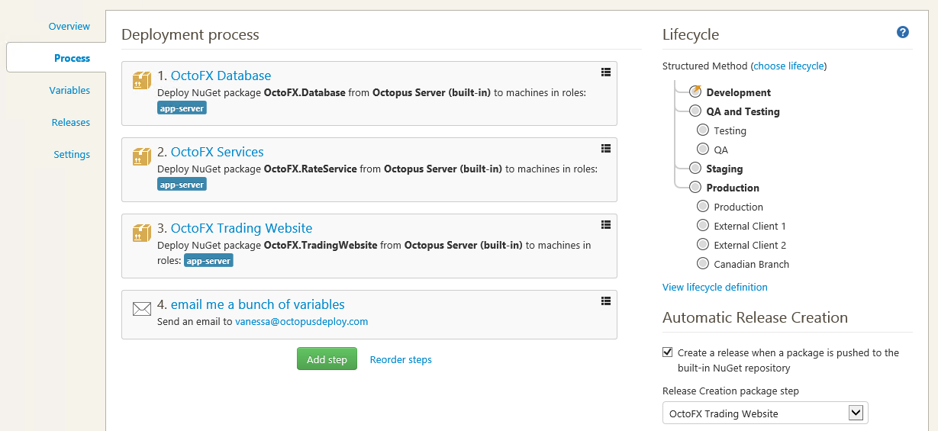Click the envelope icon for email step
Image resolution: width=938 pixels, height=431 pixels.
tap(141, 309)
